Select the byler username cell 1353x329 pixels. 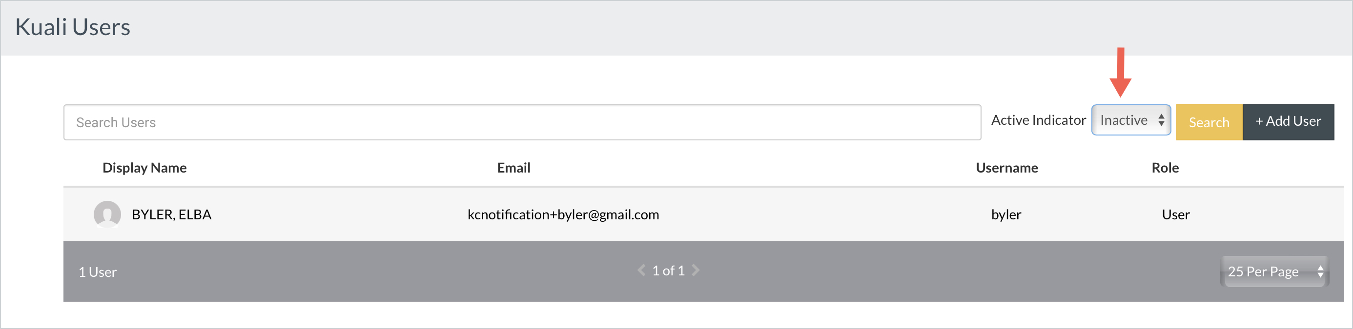coord(1006,214)
